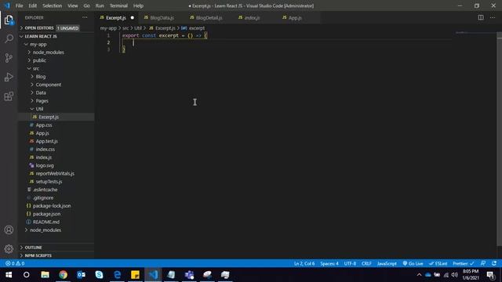
Task: Open Outlook from taskbar
Action: pos(81,275)
